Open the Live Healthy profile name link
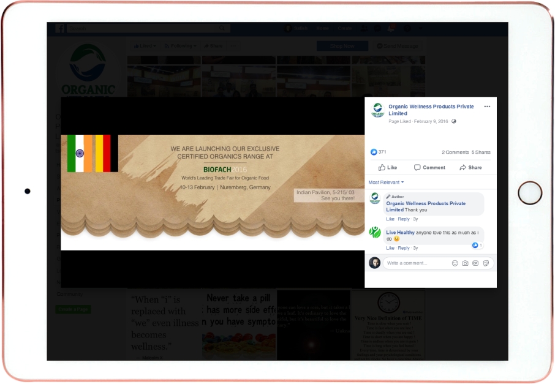 (400, 233)
